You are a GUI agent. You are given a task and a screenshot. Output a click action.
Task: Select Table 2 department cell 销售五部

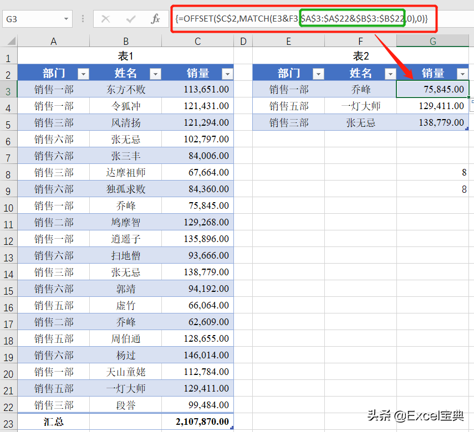pyautogui.click(x=289, y=106)
